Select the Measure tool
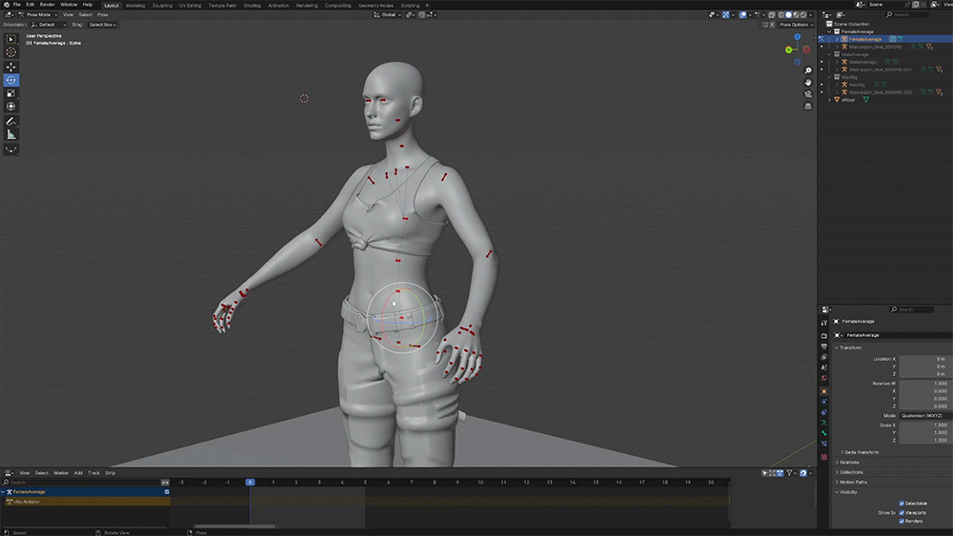The height and width of the screenshot is (536, 953). [x=11, y=135]
